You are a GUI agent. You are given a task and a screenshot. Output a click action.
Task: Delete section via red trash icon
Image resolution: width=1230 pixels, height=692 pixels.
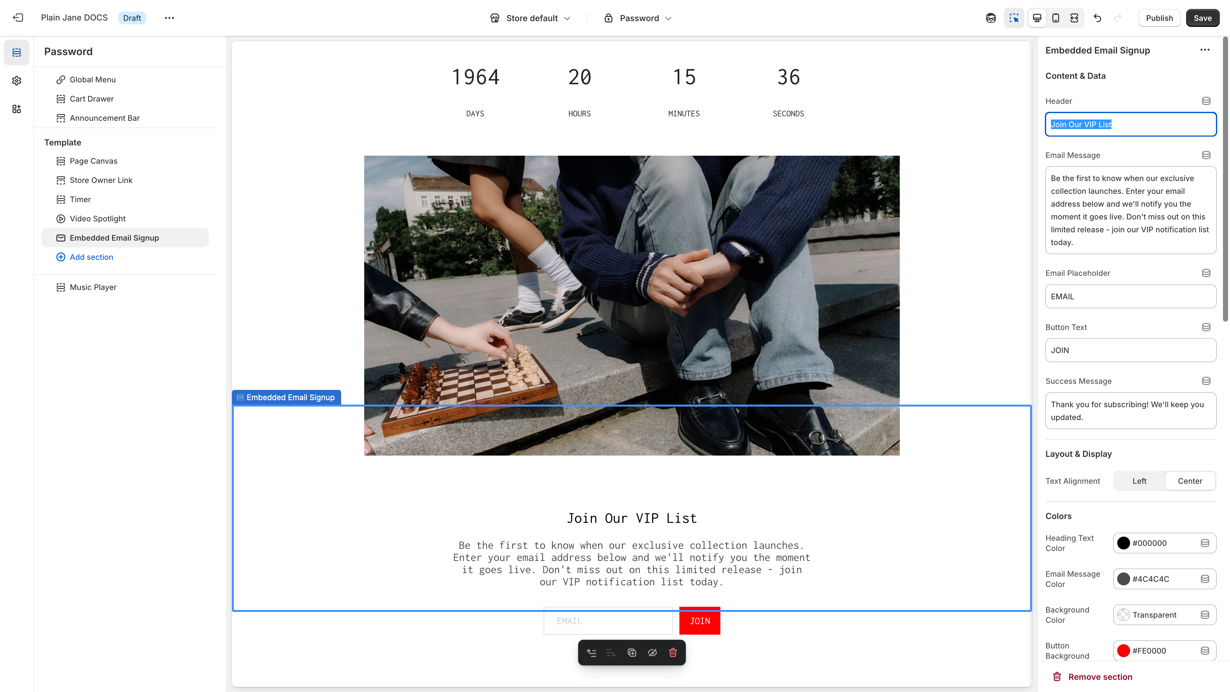pyautogui.click(x=673, y=652)
